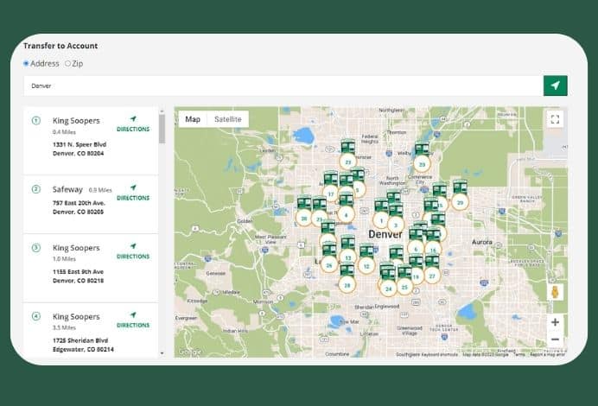Select map marker number 21

point(319,219)
